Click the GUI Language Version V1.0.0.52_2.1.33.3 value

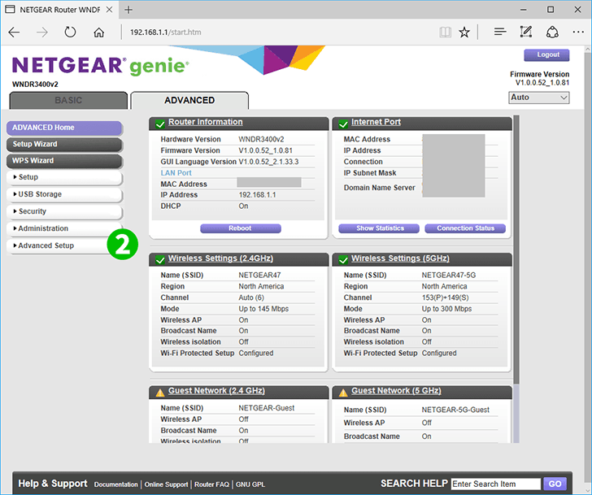coord(268,162)
